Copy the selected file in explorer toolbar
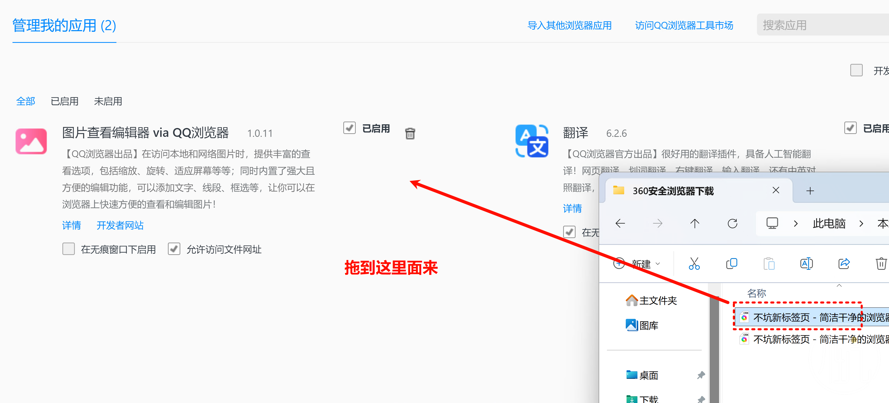The height and width of the screenshot is (403, 889). 732,264
